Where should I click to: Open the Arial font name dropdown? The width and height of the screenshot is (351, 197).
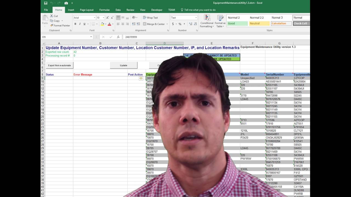point(94,18)
